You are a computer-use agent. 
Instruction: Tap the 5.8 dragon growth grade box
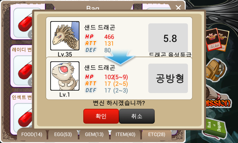(x=168, y=38)
